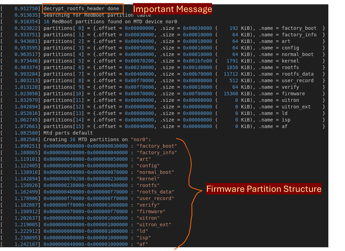Click the .size value 0x001bfe00
345x251 pixels.
[197, 61]
